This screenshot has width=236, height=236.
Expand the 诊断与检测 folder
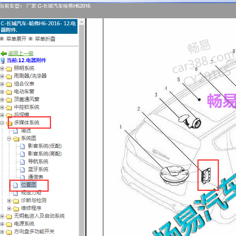9,201
